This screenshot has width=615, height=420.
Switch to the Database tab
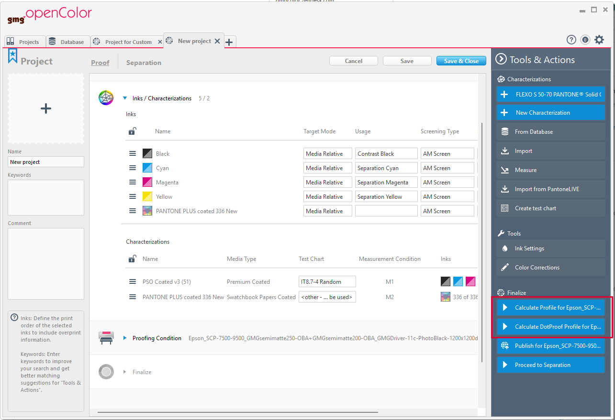(x=68, y=42)
